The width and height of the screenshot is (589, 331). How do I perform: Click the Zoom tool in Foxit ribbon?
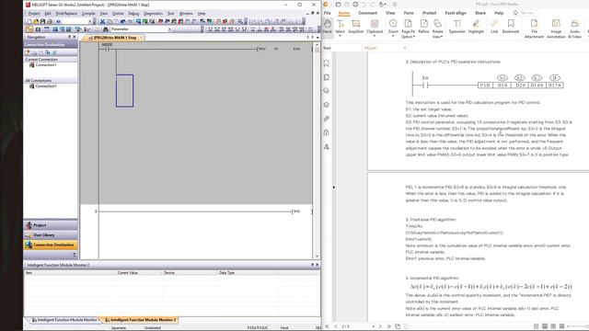[x=393, y=27]
